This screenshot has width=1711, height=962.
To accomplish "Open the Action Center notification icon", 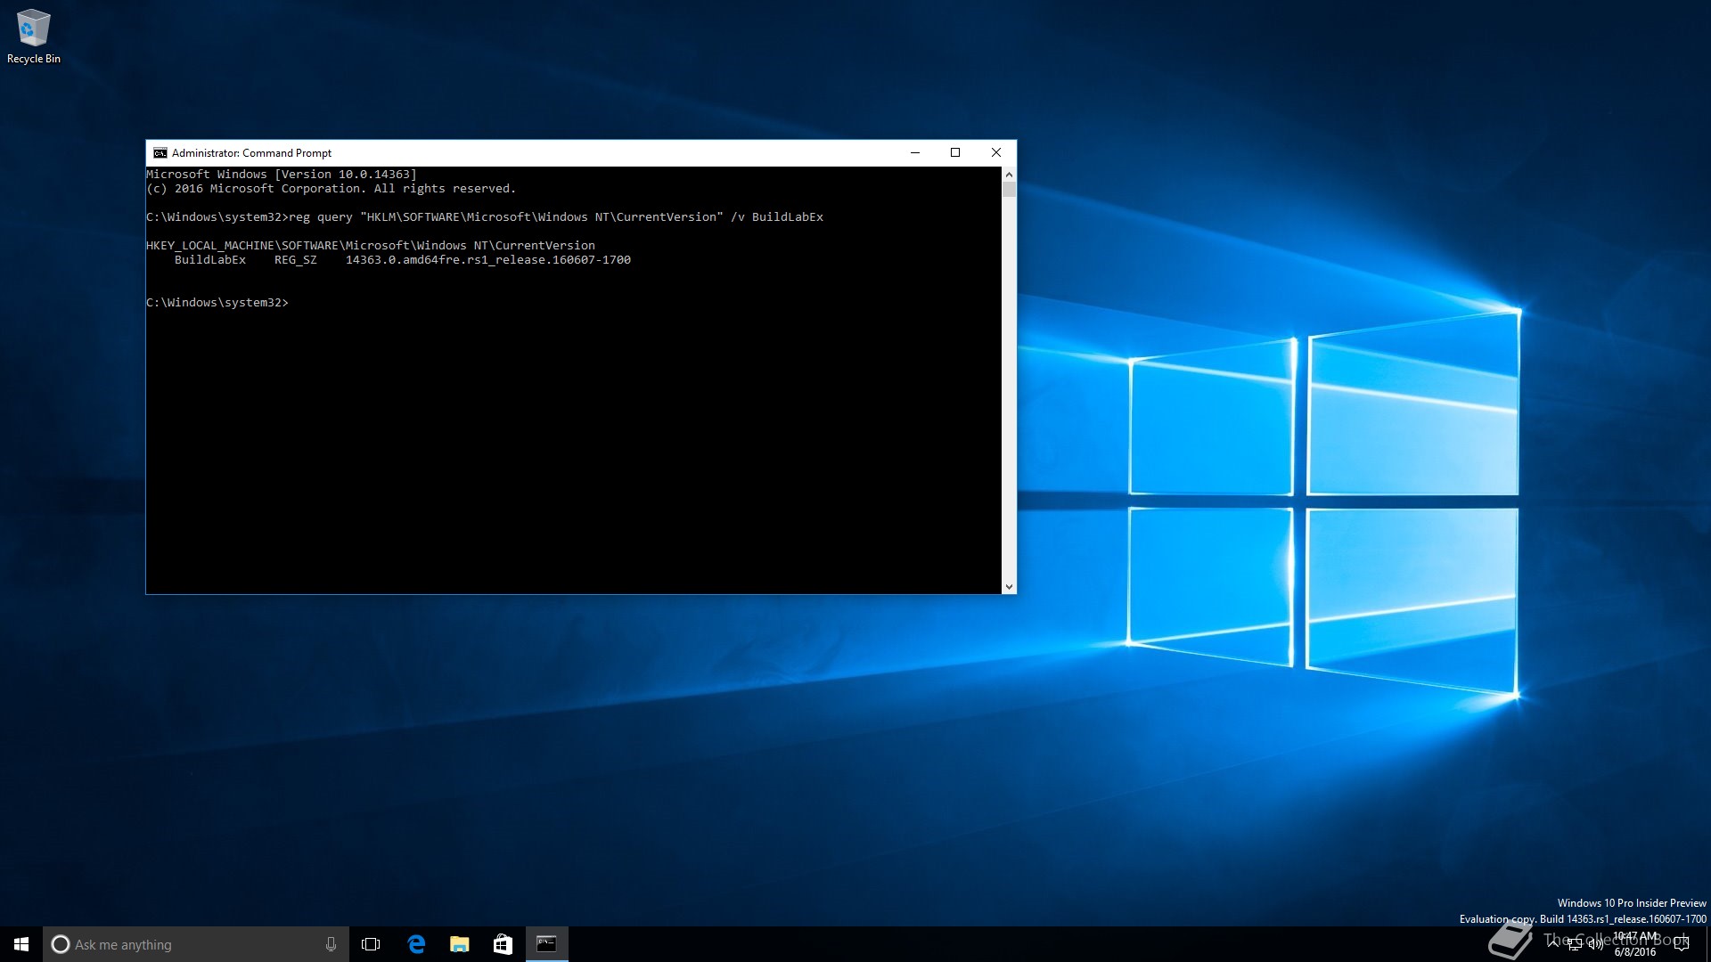I will point(1682,944).
